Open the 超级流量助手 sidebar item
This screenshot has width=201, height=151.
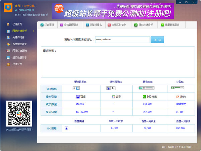pos(8,57)
